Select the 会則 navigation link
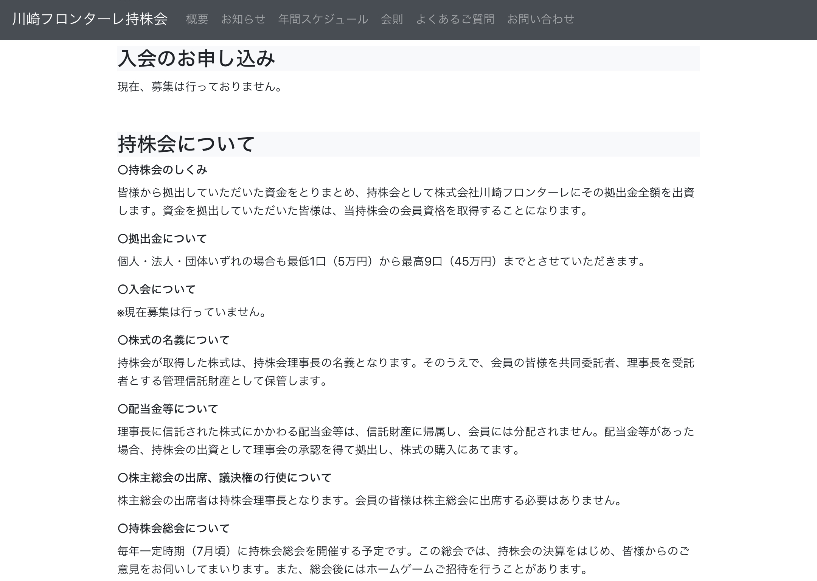The height and width of the screenshot is (581, 817). (x=392, y=19)
